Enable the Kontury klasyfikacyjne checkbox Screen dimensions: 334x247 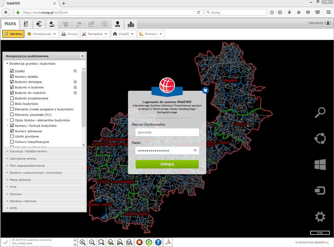12,142
